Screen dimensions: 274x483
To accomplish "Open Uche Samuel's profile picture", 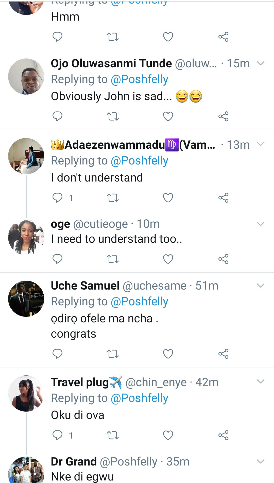I will (26, 299).
